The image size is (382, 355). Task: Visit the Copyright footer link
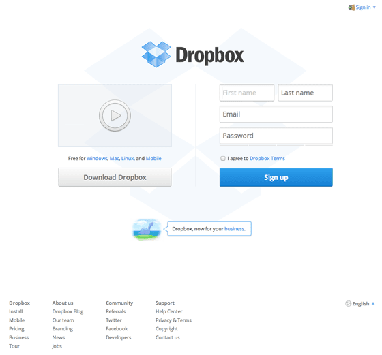166,329
